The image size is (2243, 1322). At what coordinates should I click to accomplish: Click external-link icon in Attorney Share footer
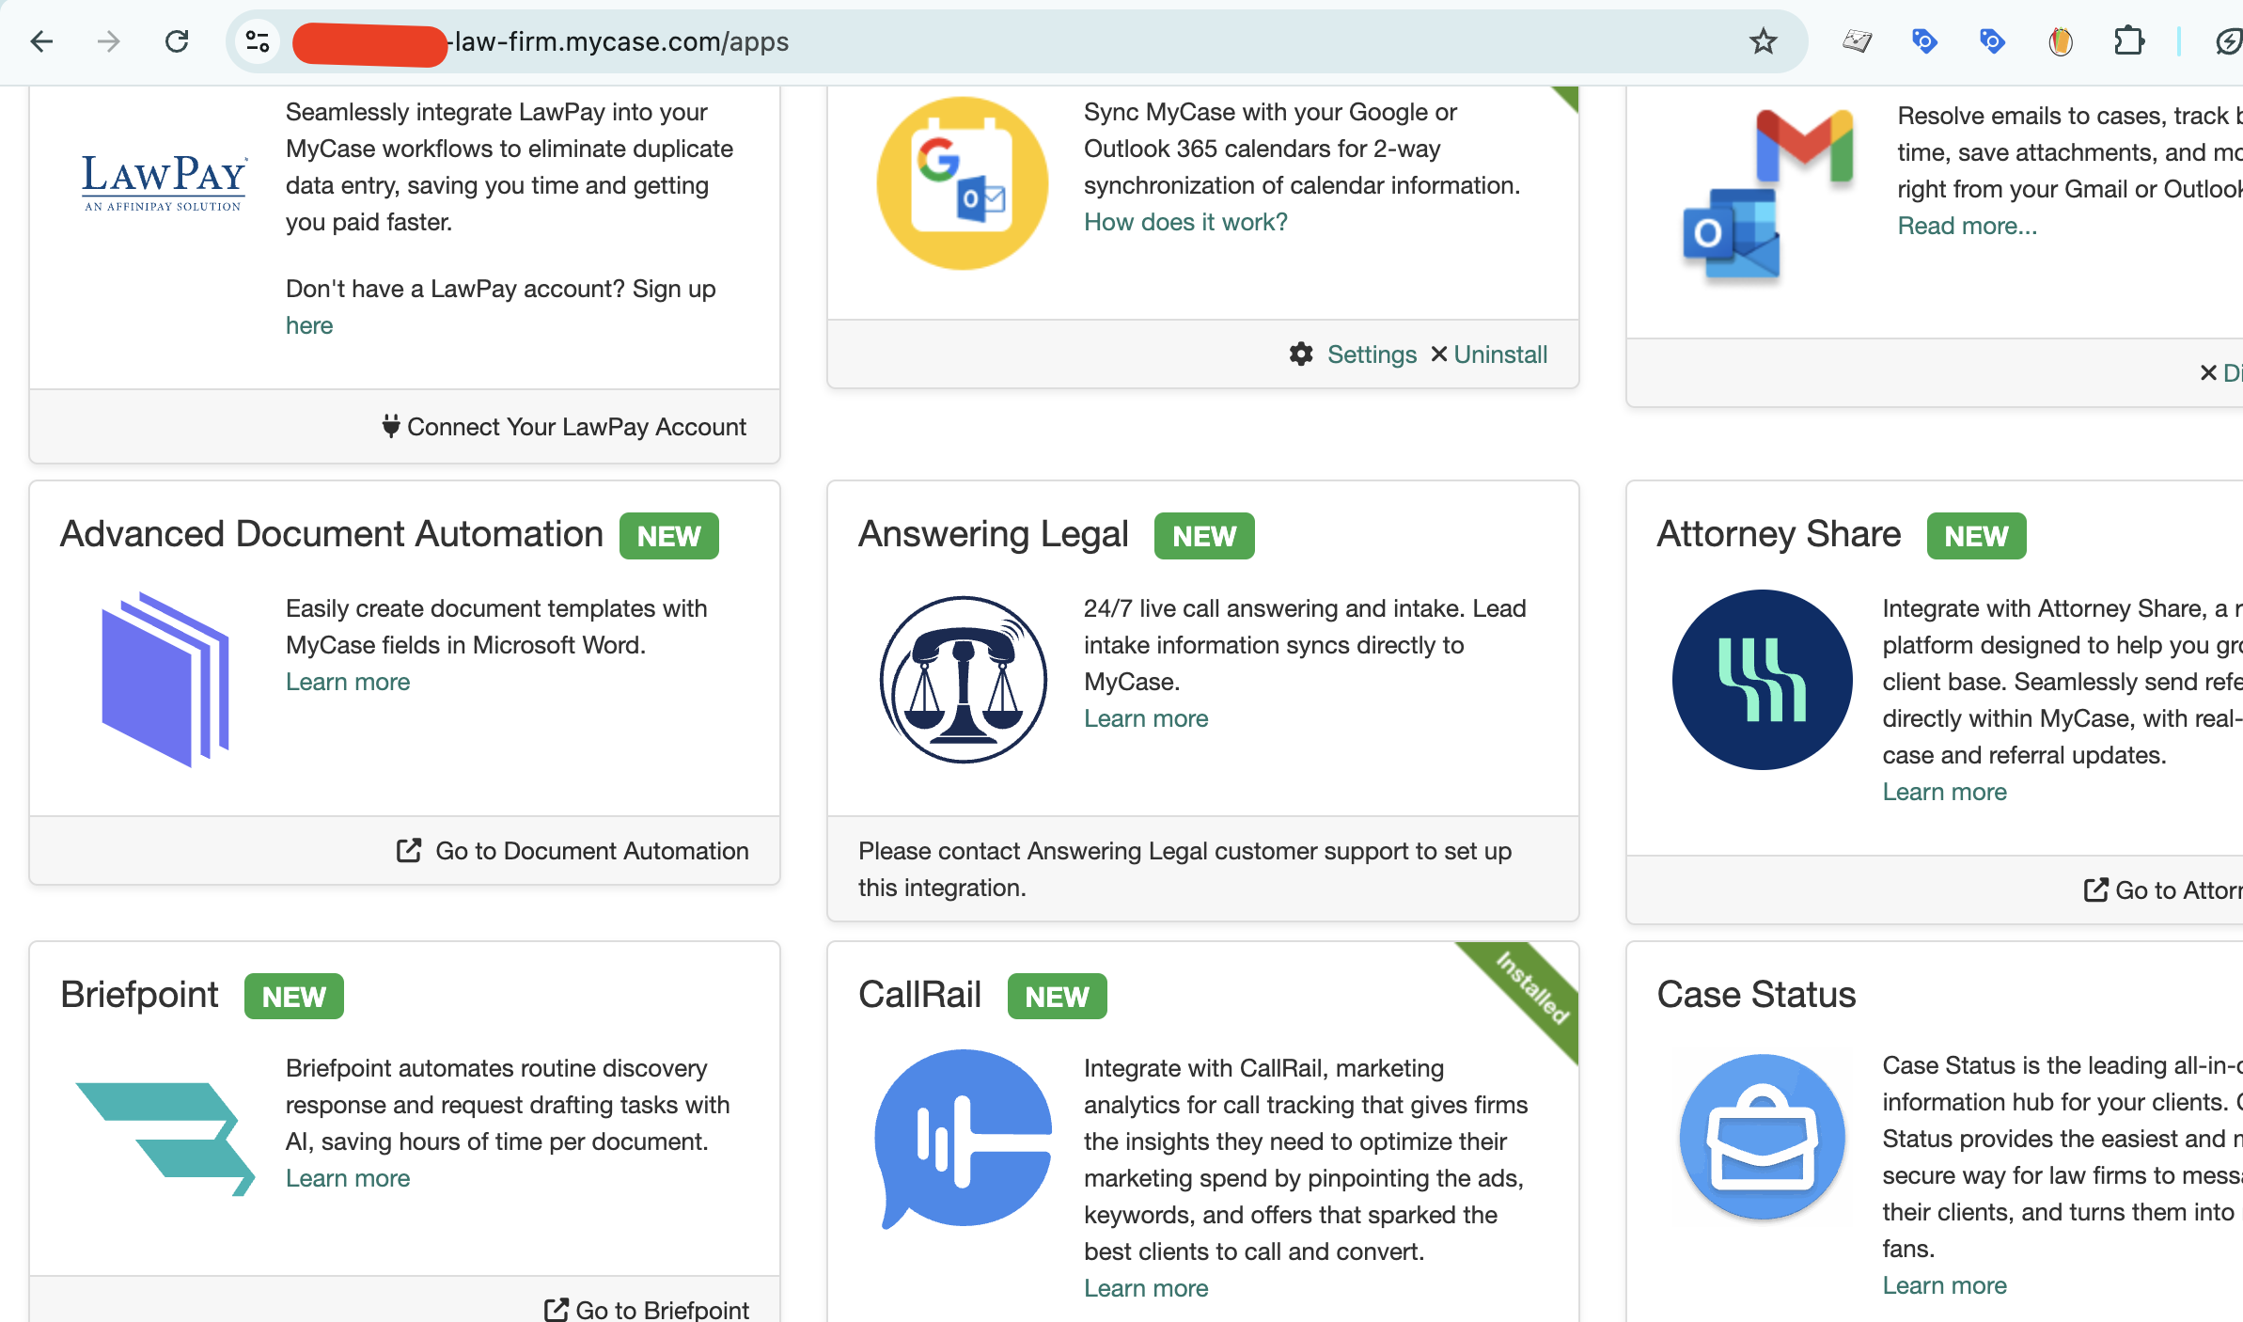pyautogui.click(x=2095, y=889)
